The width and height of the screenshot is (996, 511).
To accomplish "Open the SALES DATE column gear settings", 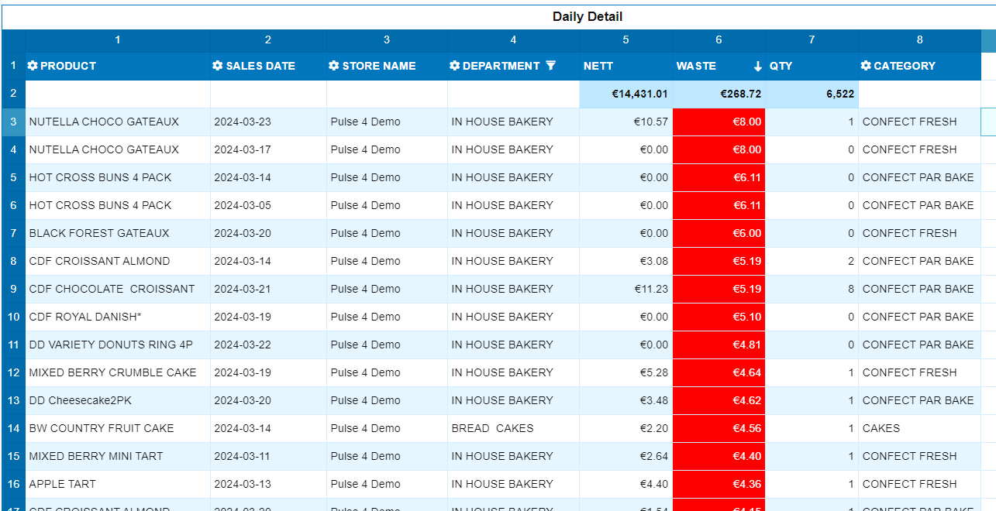I will click(x=218, y=66).
